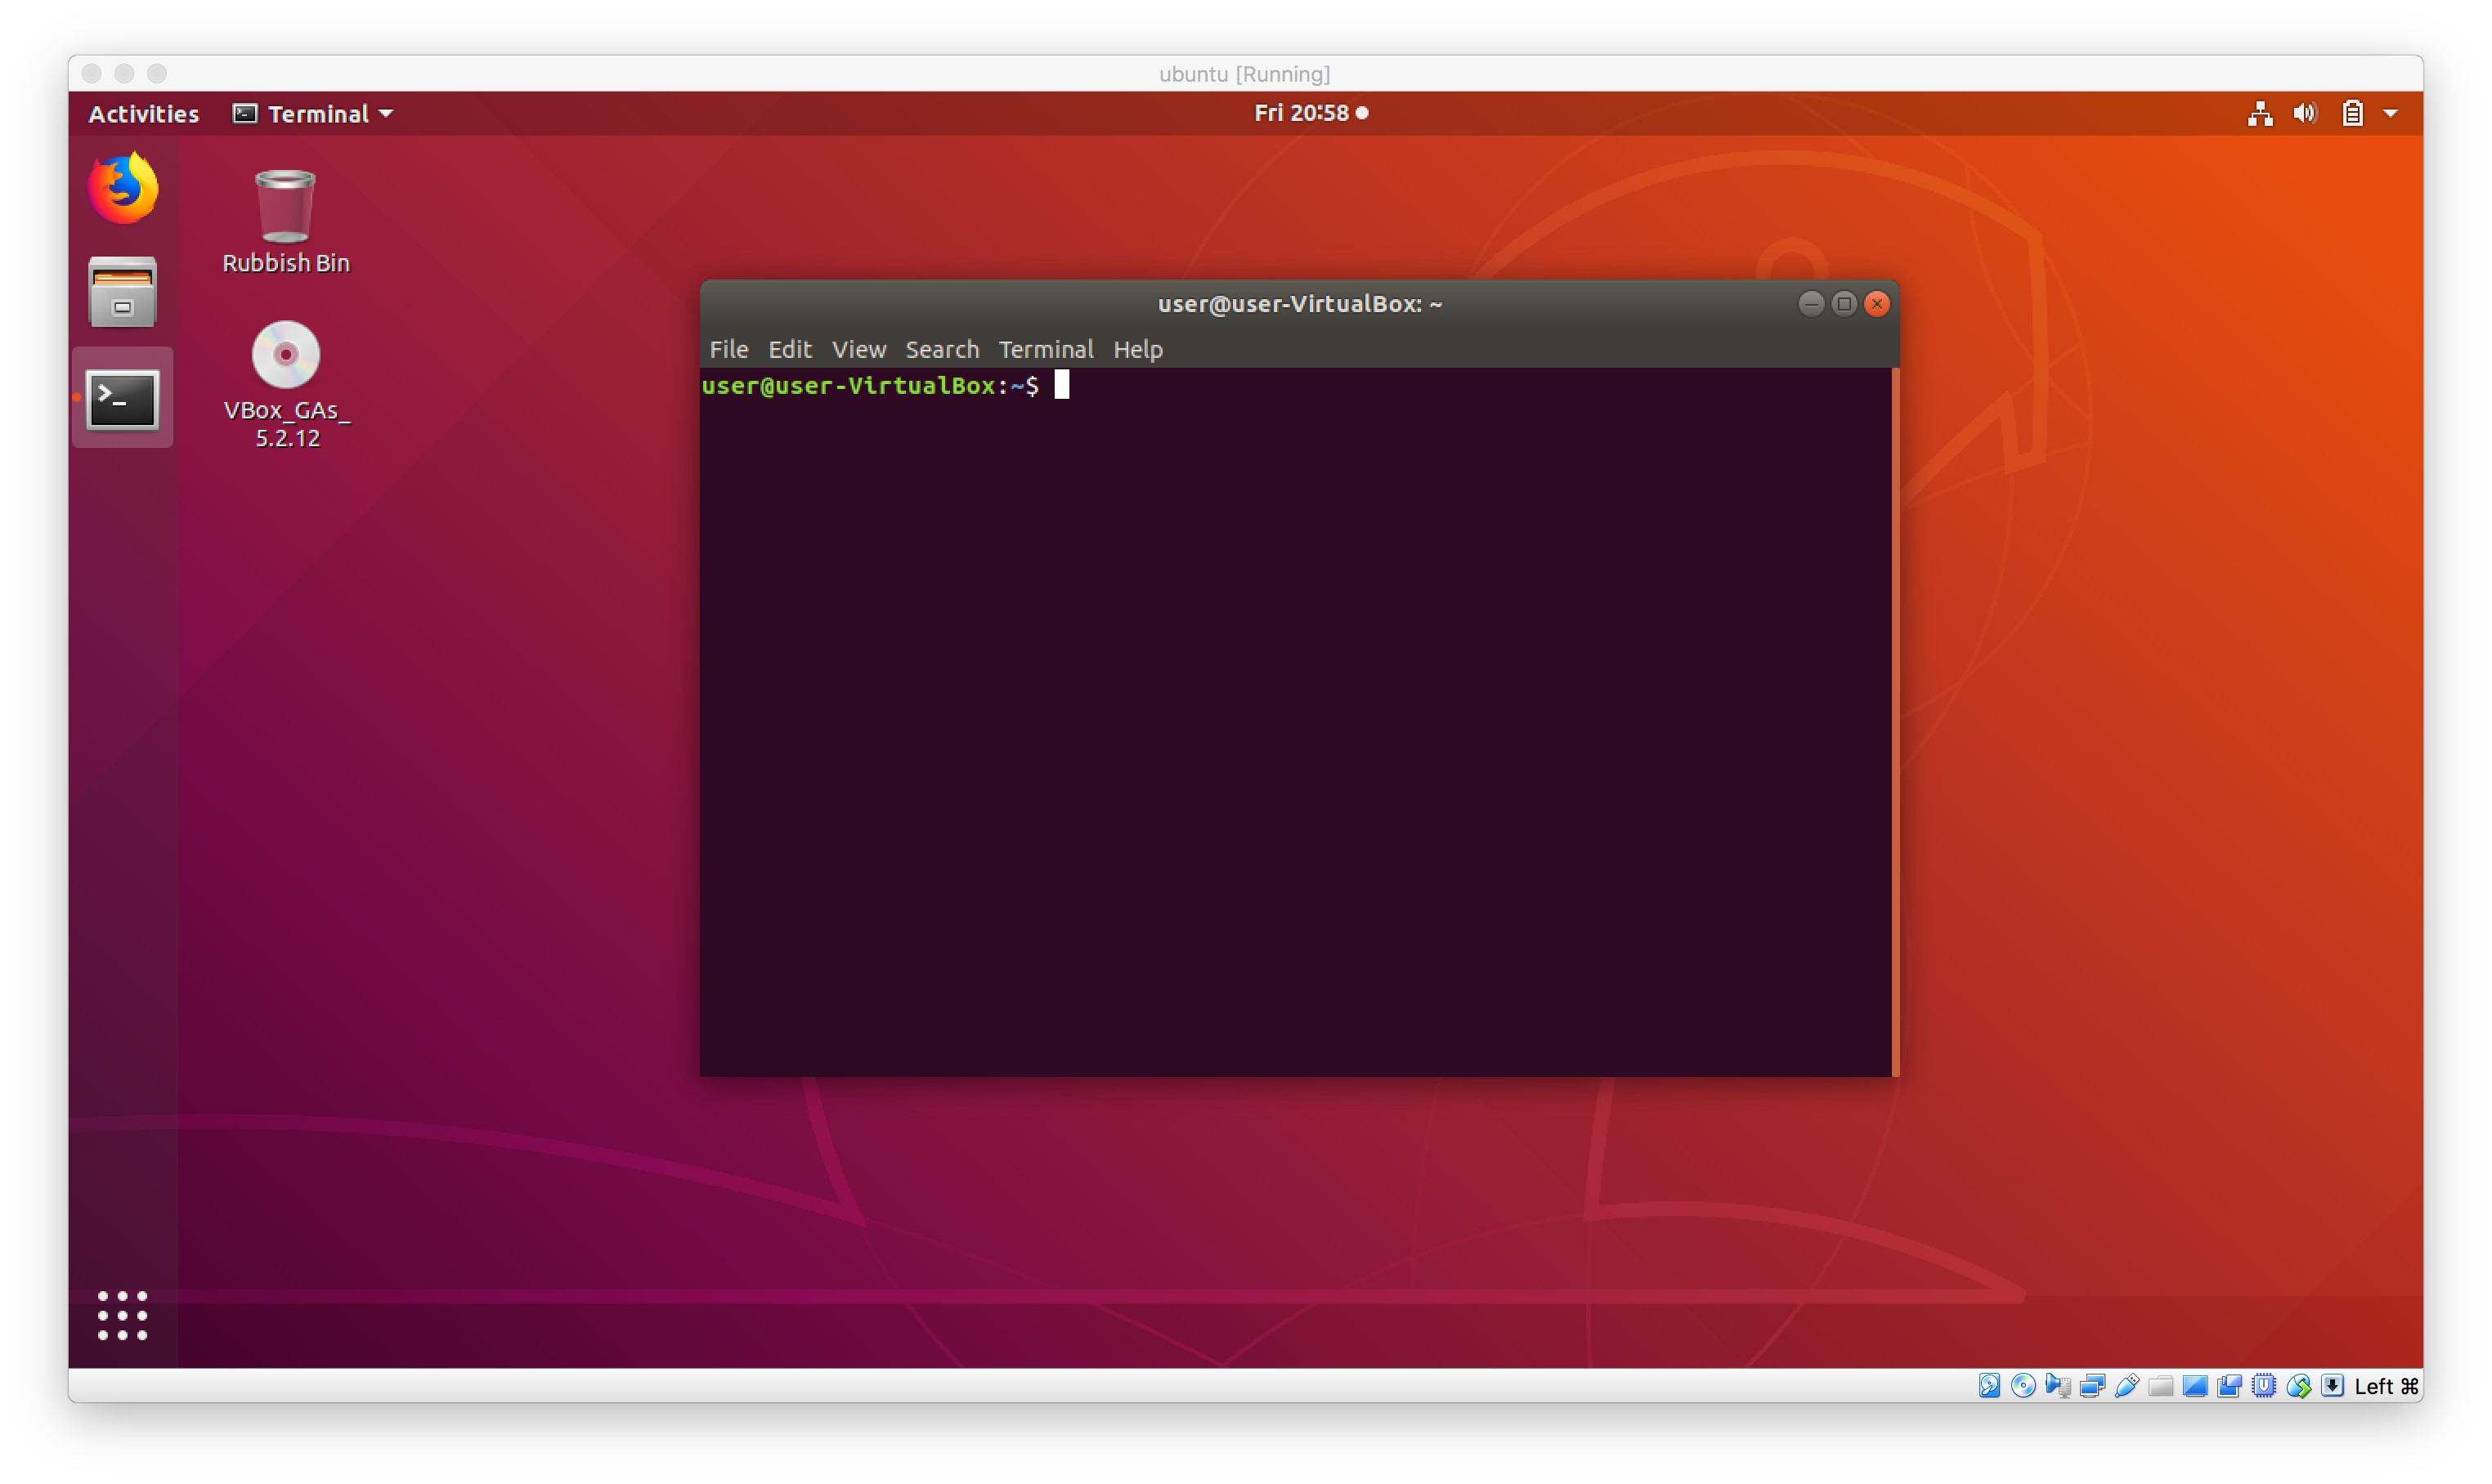Click the Activities button
Viewport: 2492px width, 1484px height.
[143, 113]
